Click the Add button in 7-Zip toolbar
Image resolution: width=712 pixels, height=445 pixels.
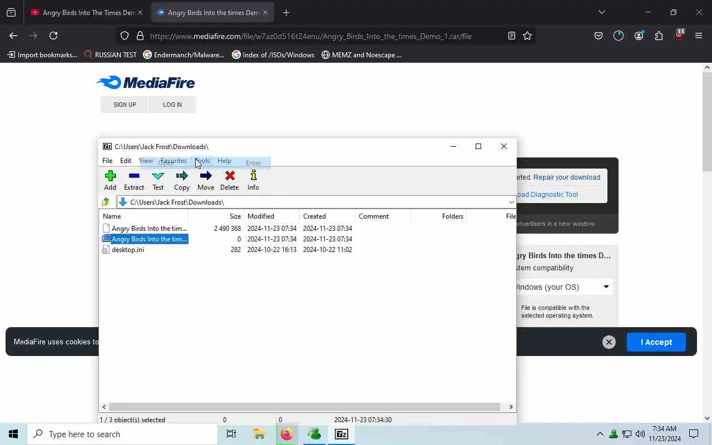110,180
